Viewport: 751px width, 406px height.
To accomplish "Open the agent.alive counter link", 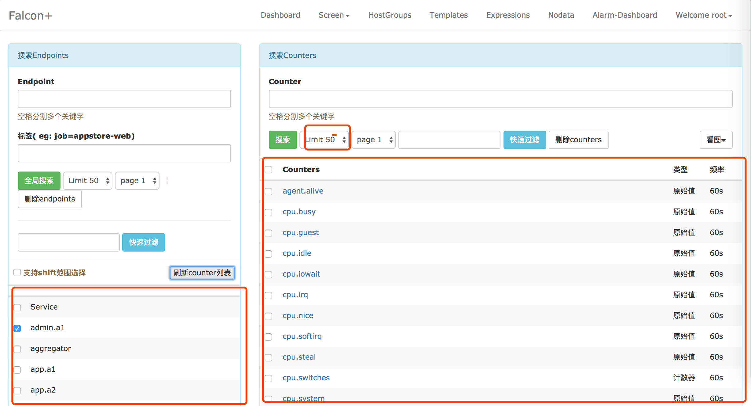I will pyautogui.click(x=303, y=191).
